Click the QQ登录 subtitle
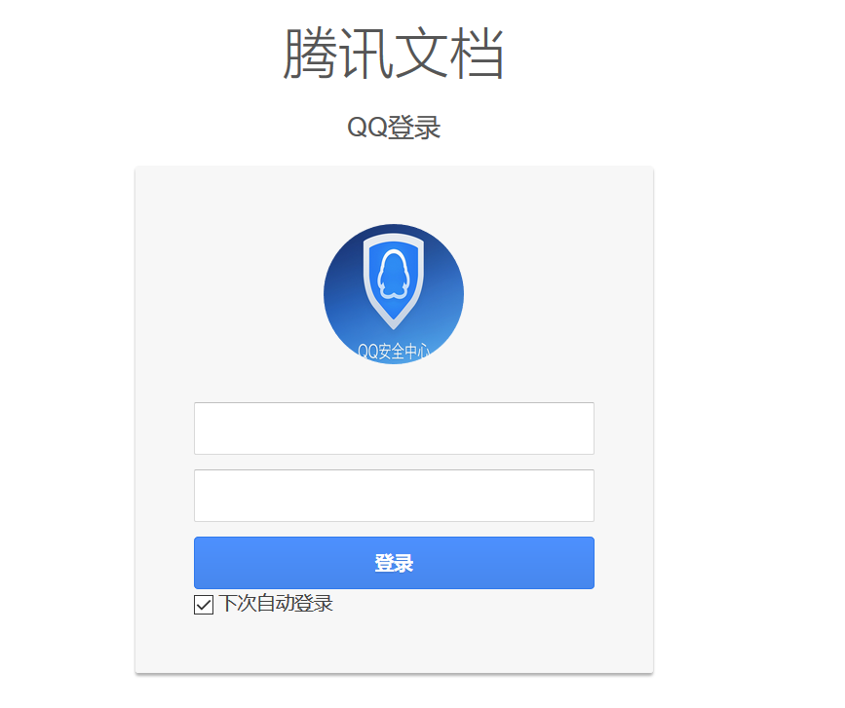Screen dimensions: 845x708 point(394,129)
